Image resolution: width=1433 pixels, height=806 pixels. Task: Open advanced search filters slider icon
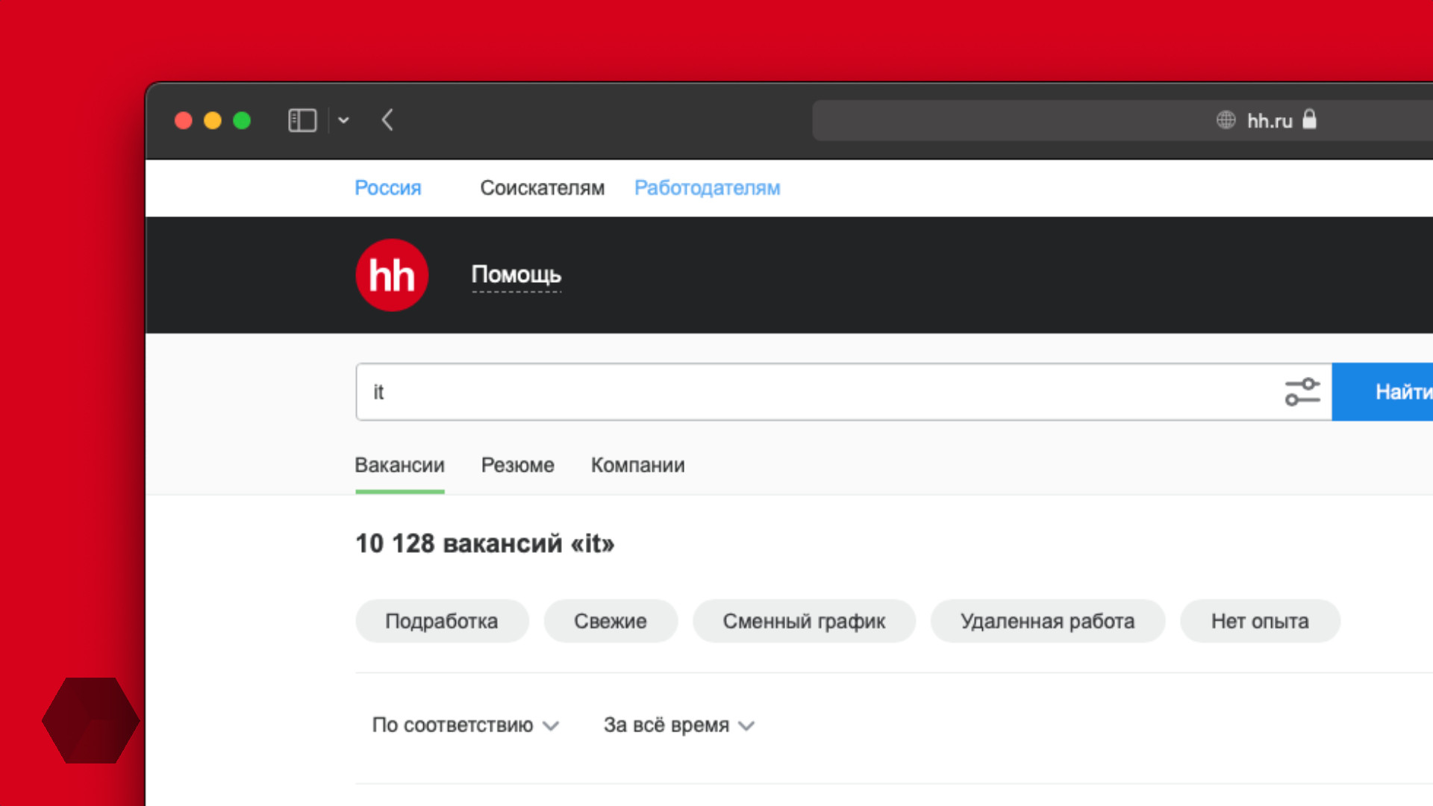1302,392
